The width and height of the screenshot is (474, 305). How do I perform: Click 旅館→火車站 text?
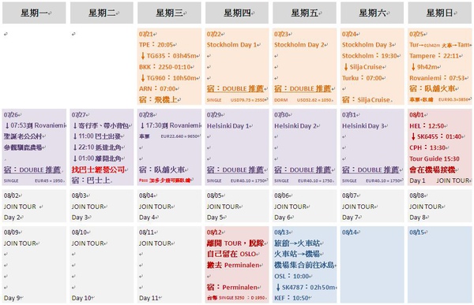coord(298,244)
